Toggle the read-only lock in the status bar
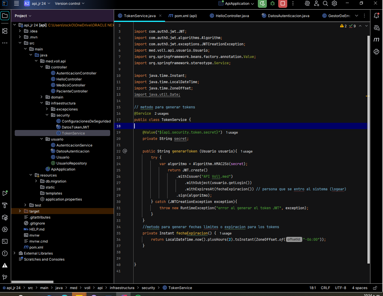The width and height of the screenshot is (383, 296). (375, 288)
